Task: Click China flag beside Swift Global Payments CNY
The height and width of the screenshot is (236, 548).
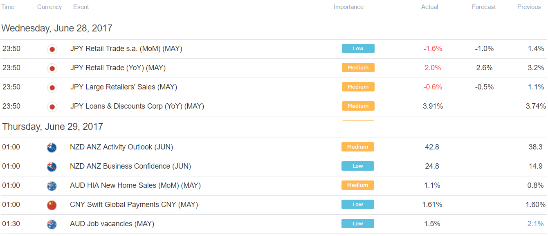Action: point(52,205)
